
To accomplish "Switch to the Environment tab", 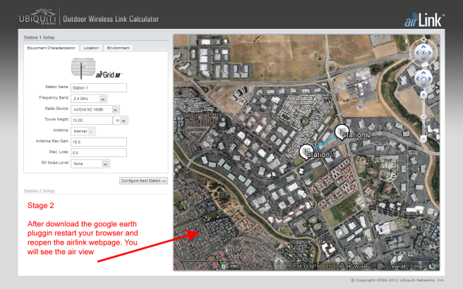I will [x=118, y=48].
